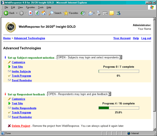
Task: Click Track Progress under Respondent feedback
Action: [21, 112]
